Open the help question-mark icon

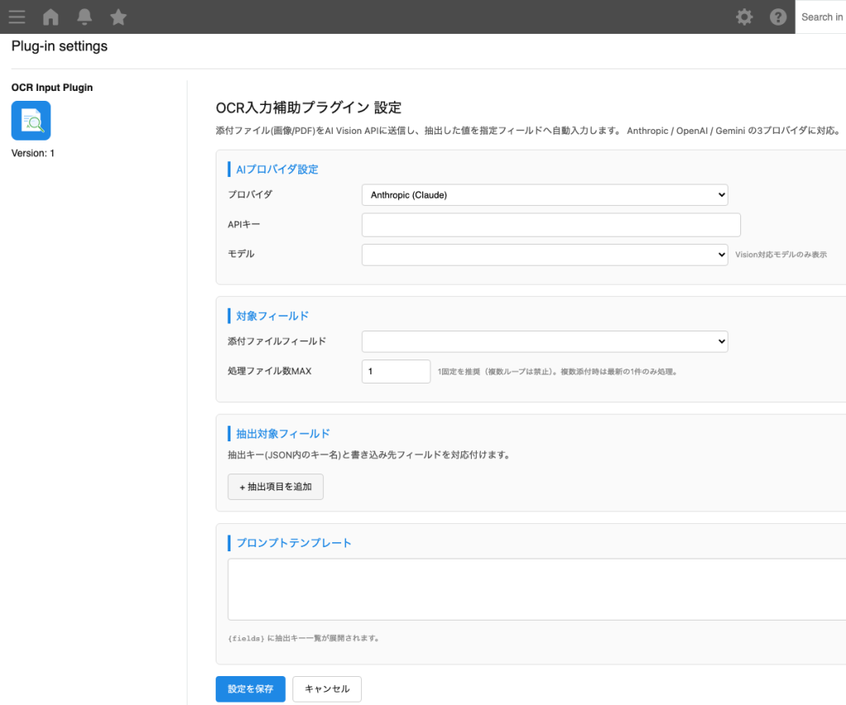pyautogui.click(x=777, y=17)
